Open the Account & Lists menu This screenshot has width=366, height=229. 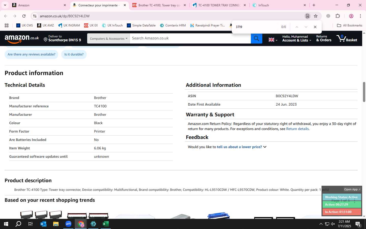click(297, 38)
